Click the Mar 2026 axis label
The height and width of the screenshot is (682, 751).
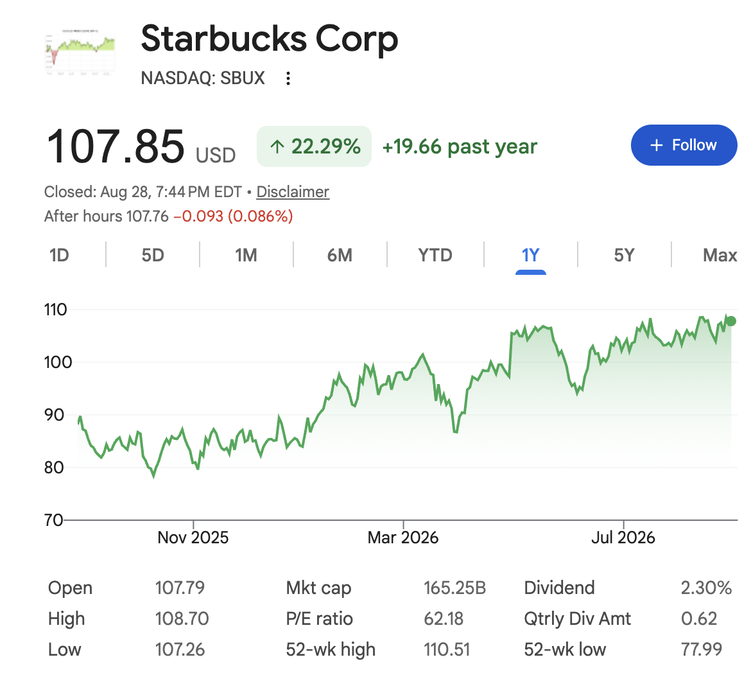[x=403, y=538]
